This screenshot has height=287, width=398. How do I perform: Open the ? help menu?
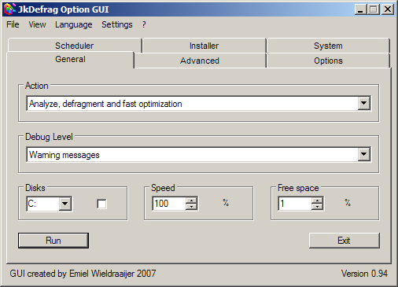[x=144, y=24]
